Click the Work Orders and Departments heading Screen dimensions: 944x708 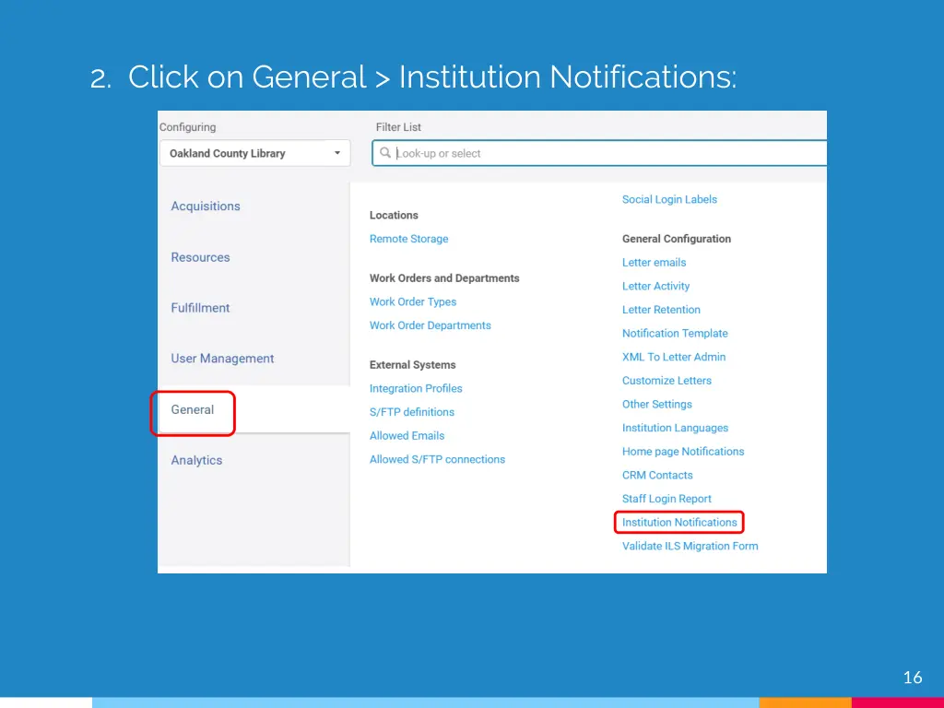coord(444,278)
